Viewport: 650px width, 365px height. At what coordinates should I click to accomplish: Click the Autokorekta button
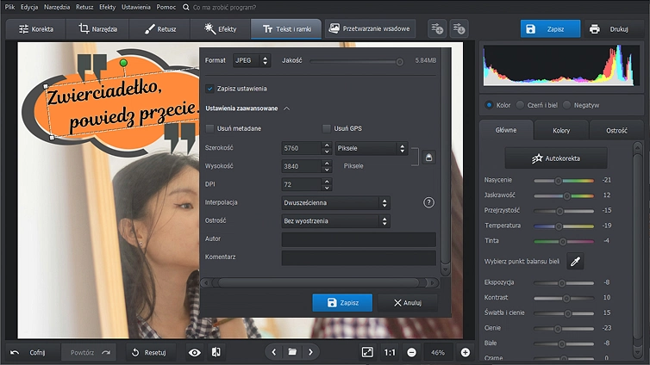(x=556, y=159)
